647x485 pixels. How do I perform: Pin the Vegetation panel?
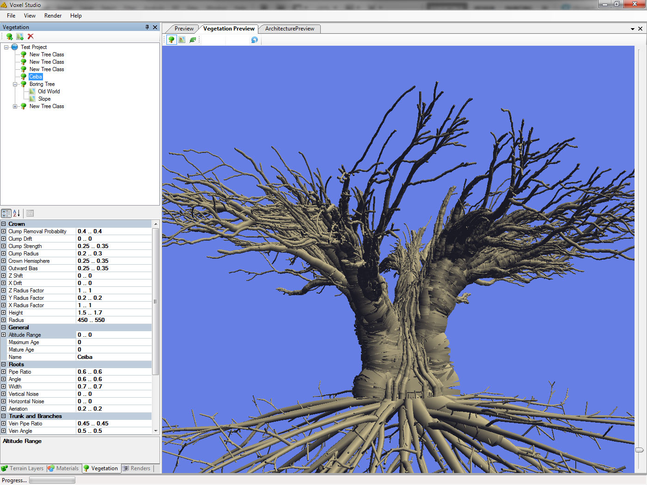pos(148,27)
